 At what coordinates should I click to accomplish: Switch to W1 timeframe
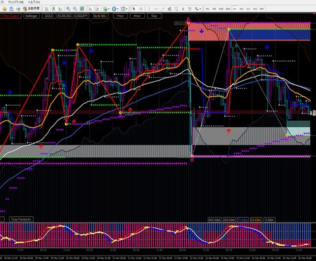coord(255,9)
